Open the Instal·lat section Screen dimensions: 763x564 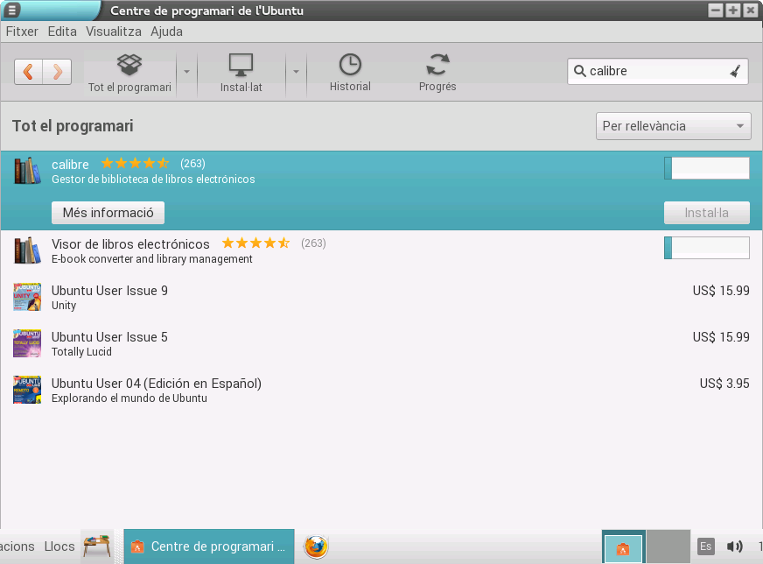pyautogui.click(x=241, y=72)
